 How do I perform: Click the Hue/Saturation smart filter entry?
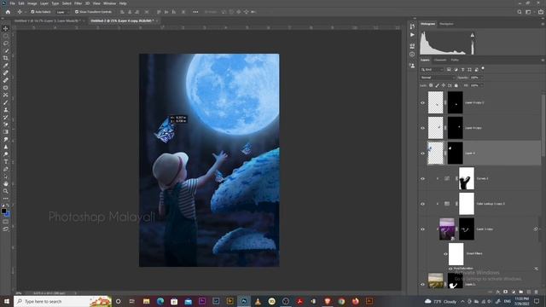pyautogui.click(x=463, y=269)
